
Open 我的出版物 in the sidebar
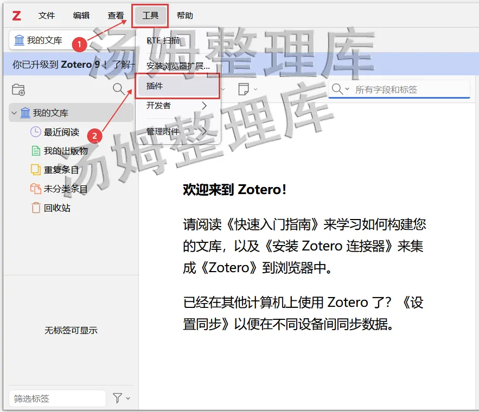(x=66, y=151)
